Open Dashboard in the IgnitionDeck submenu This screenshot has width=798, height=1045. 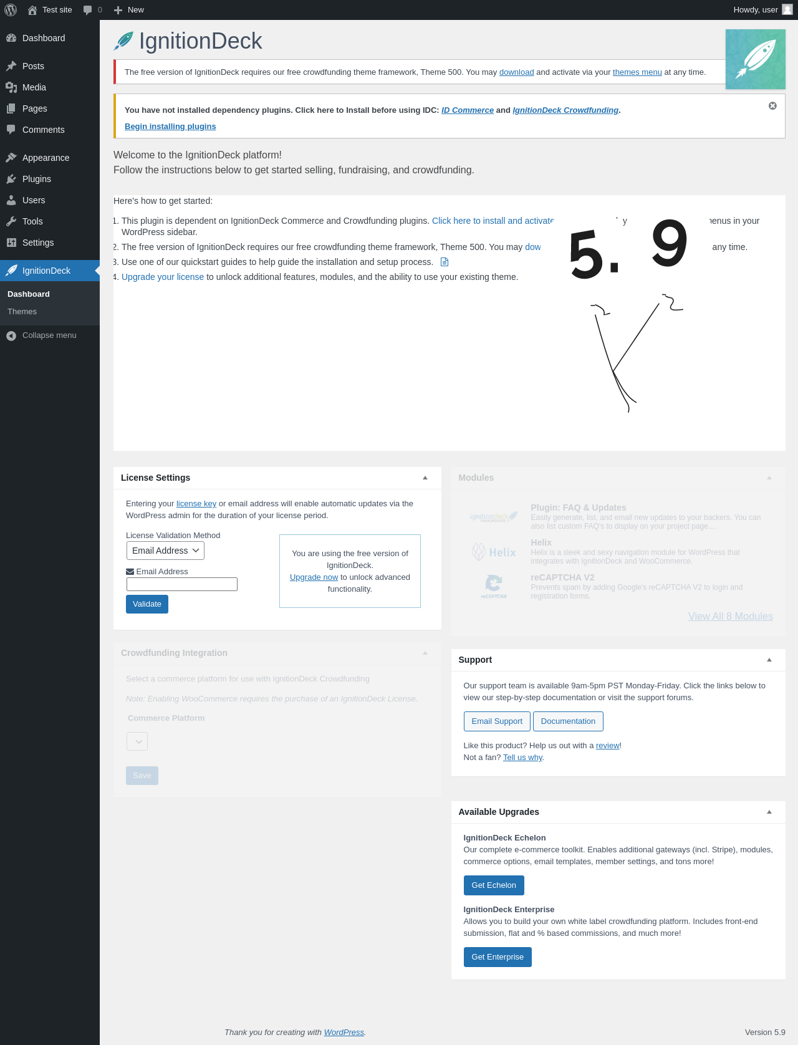pos(29,294)
